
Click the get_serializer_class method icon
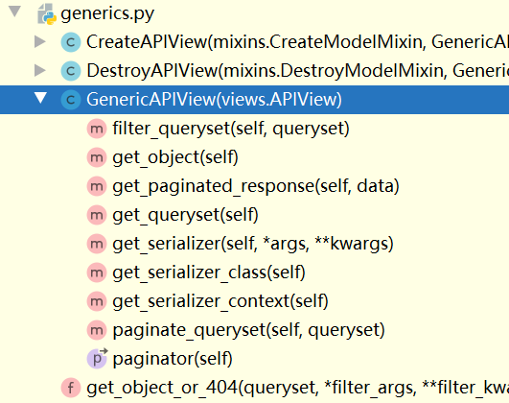point(97,273)
